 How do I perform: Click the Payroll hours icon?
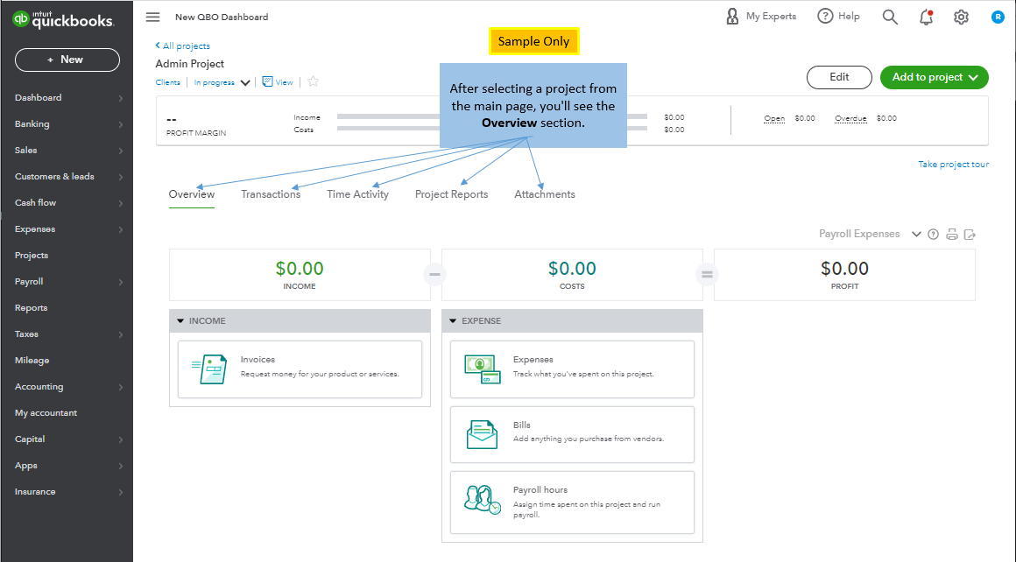point(481,500)
